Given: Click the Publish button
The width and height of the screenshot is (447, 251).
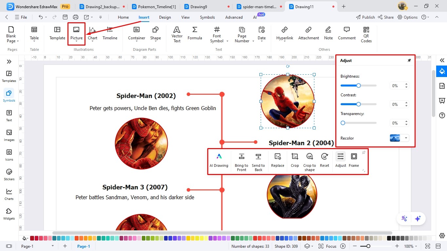Looking at the screenshot, I should click(365, 17).
